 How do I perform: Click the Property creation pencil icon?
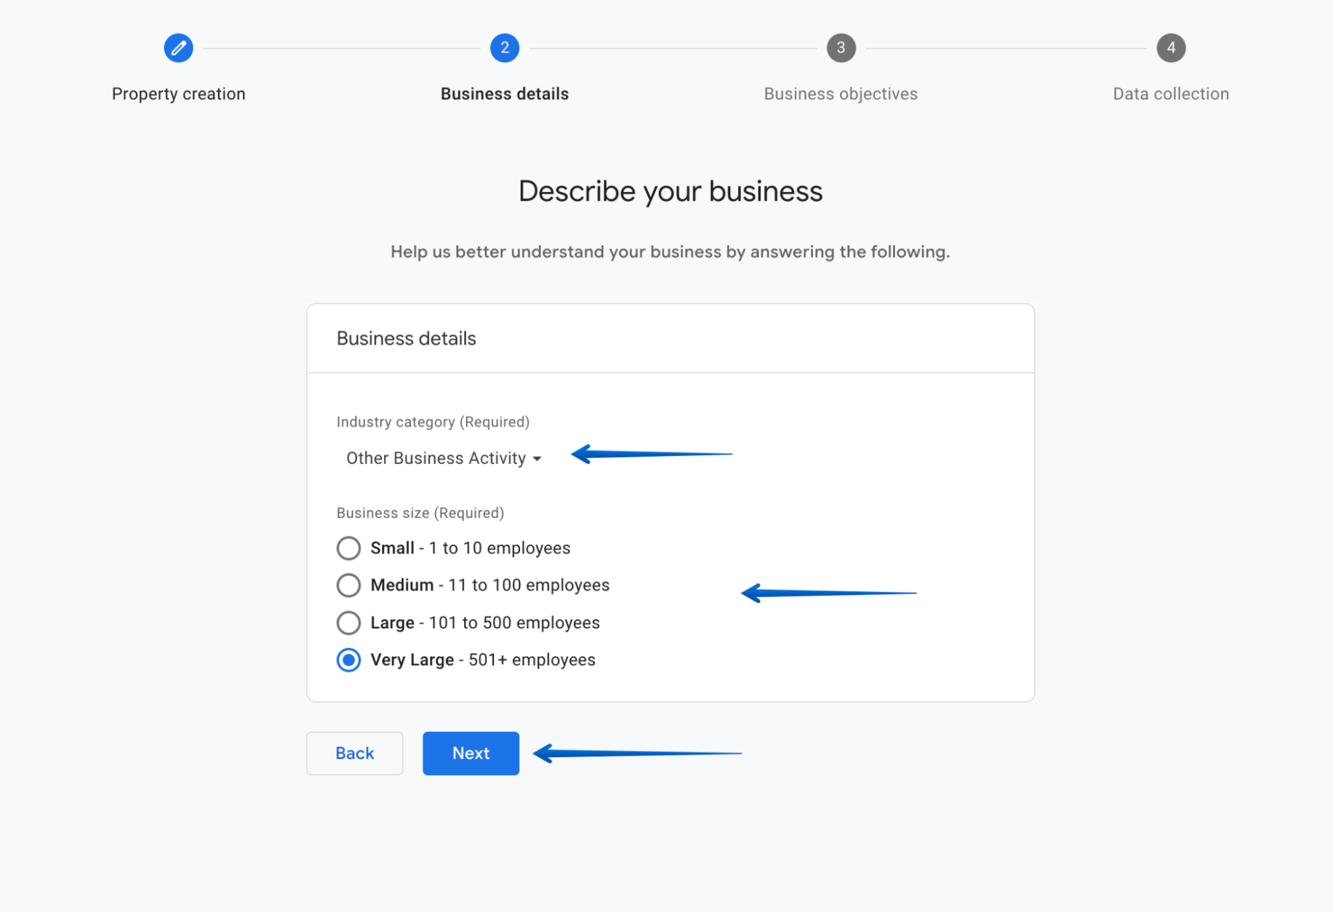point(178,47)
